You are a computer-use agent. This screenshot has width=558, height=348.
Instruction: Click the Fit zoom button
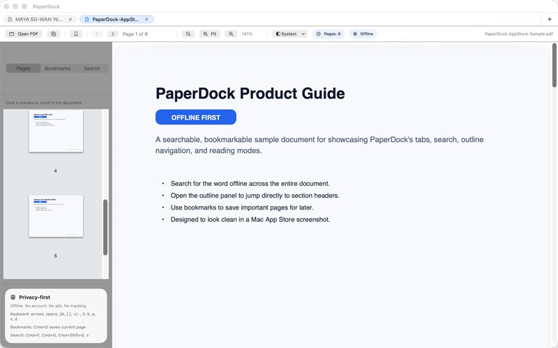coord(210,33)
